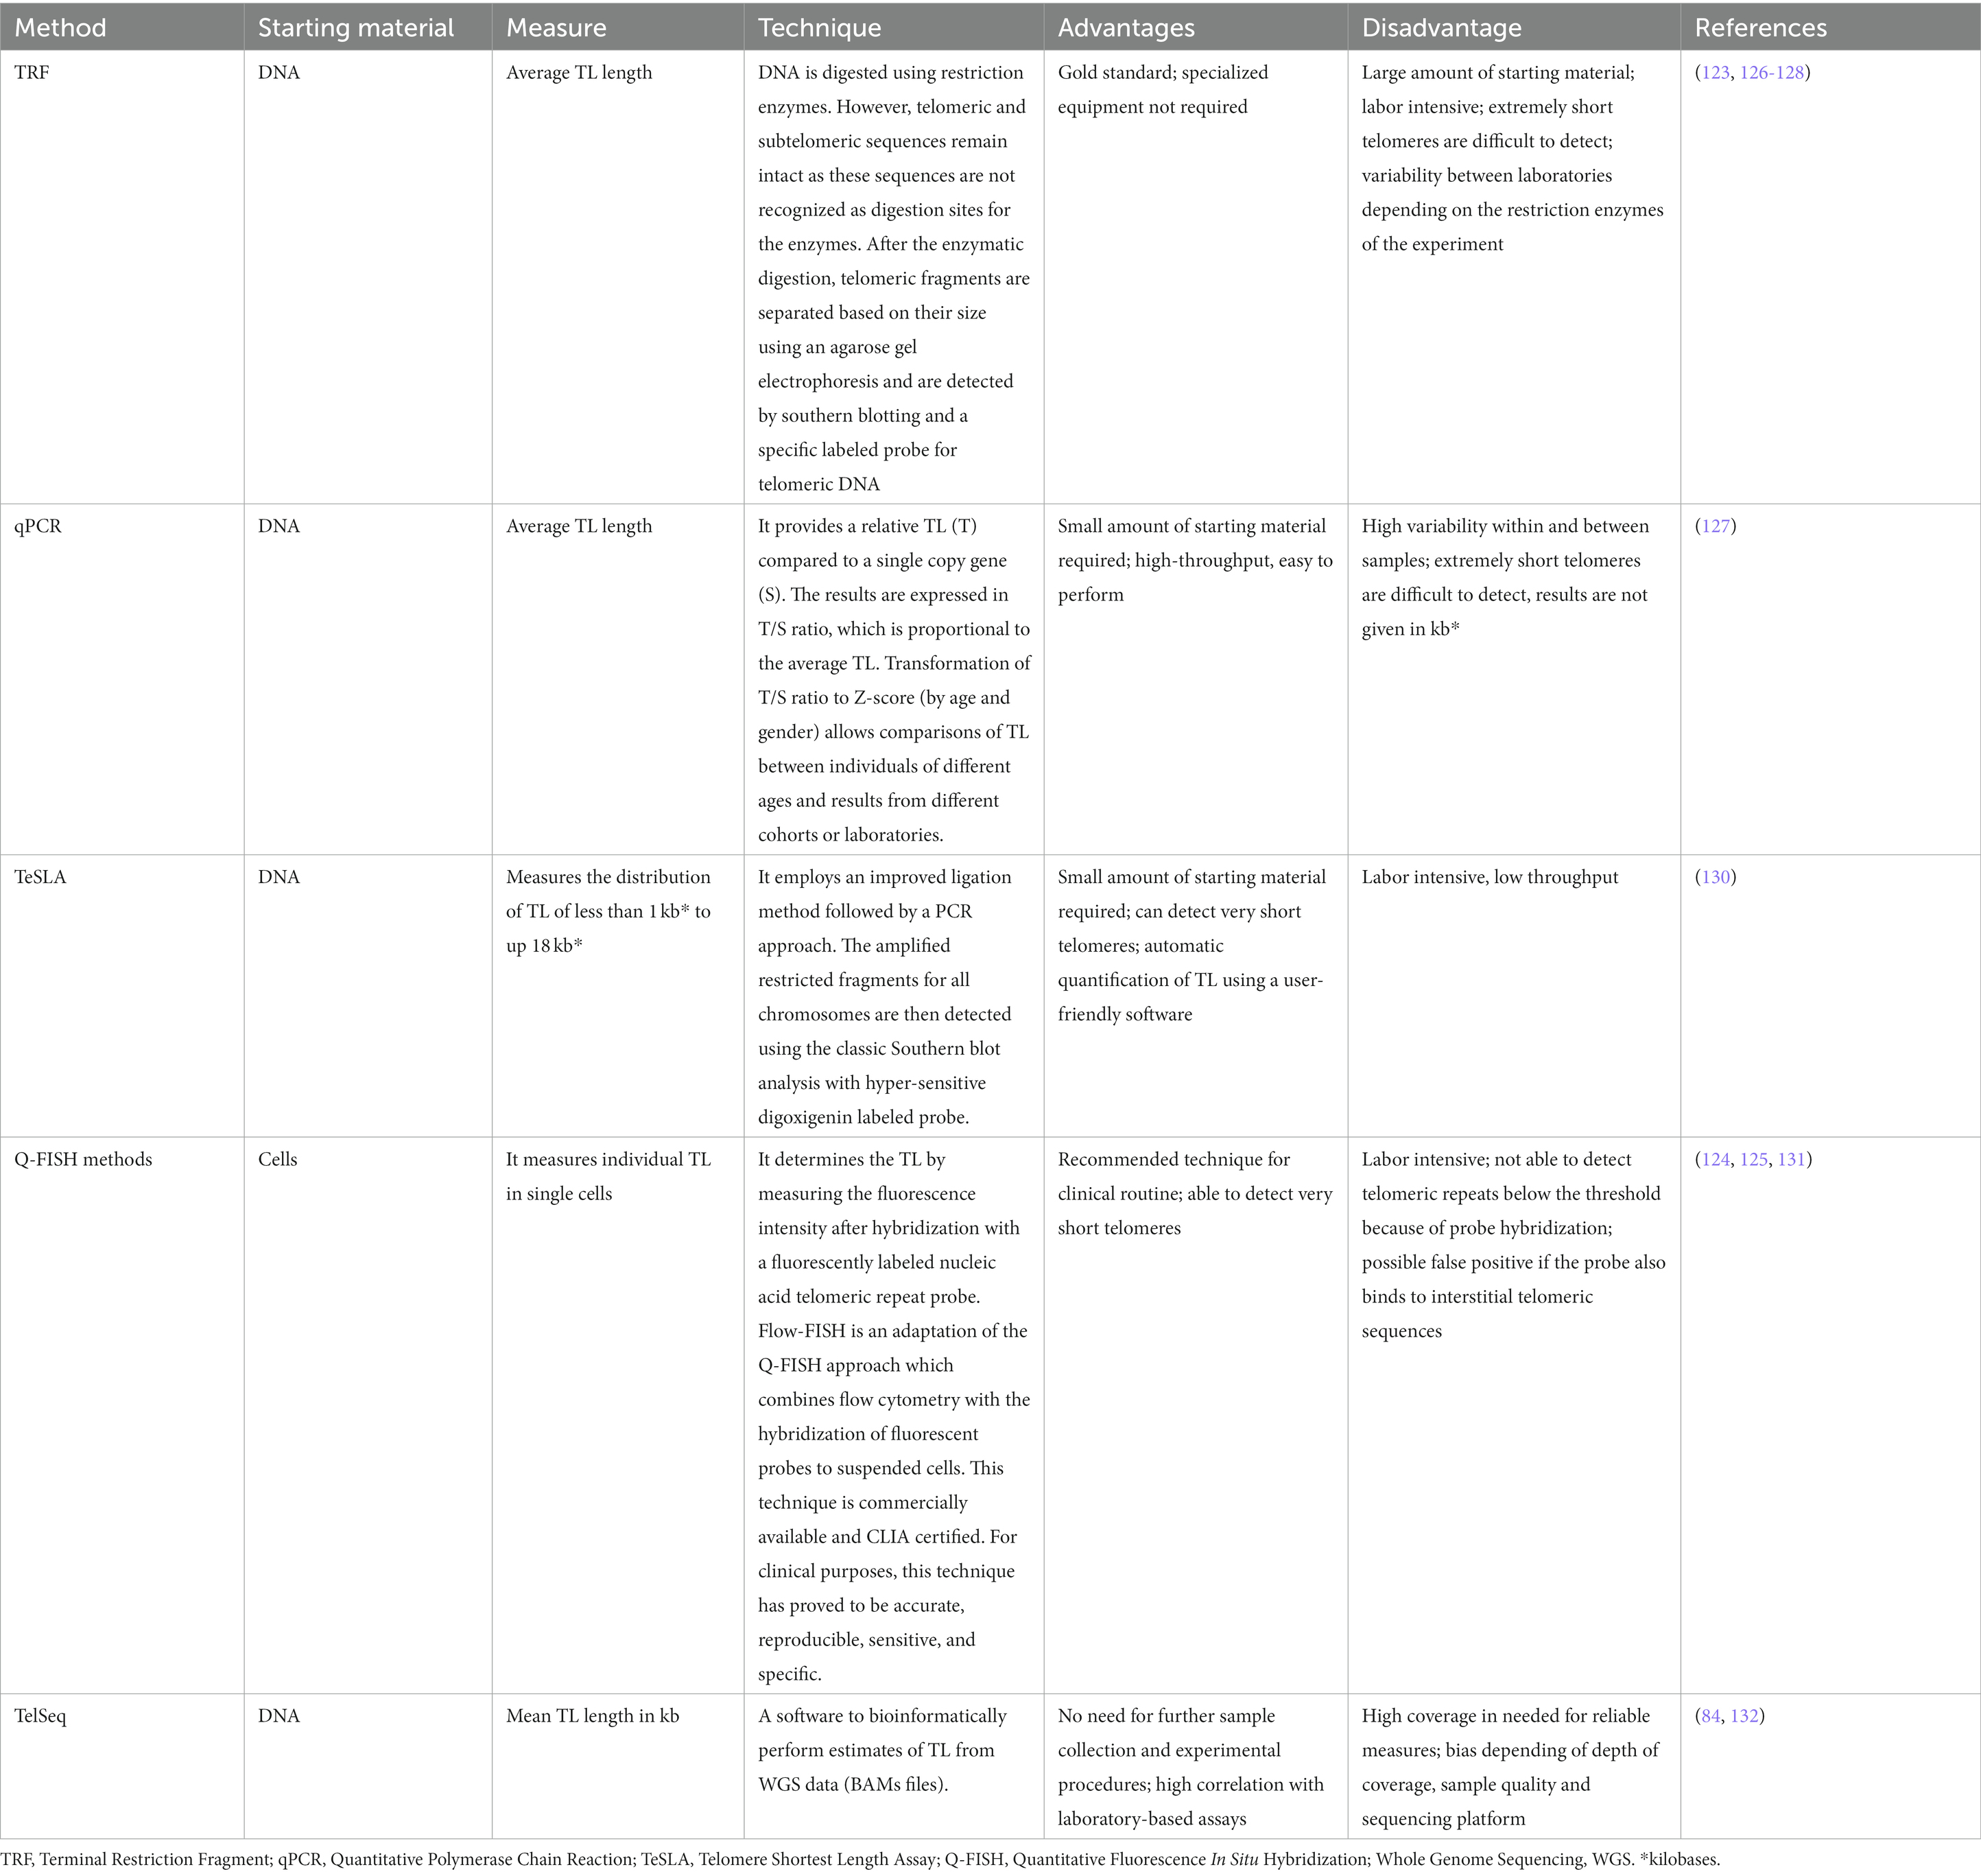Click 'Large amount of starting material;' text
Screen dimensions: 1981x1876
pyautogui.click(x=1497, y=73)
